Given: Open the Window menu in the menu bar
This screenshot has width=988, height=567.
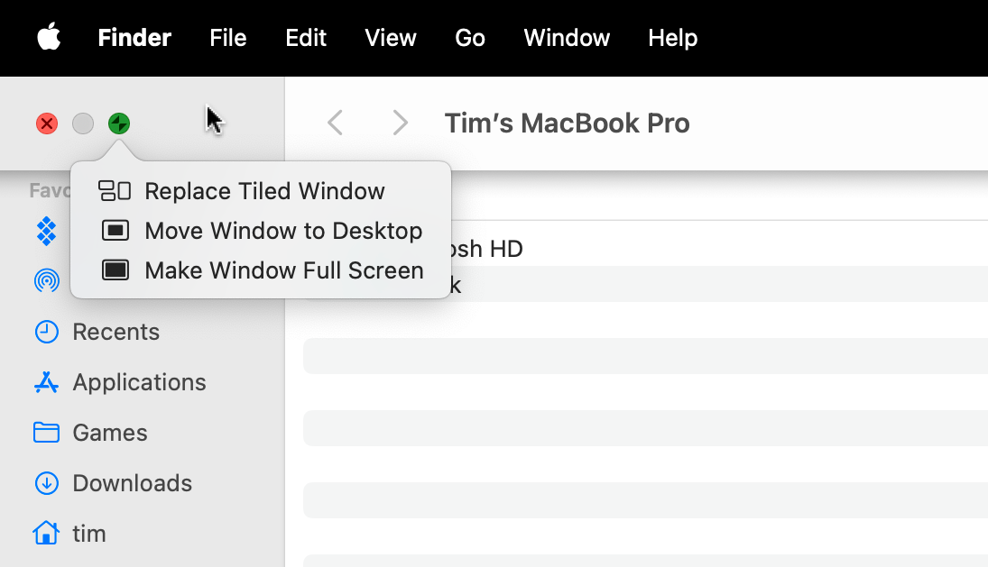Looking at the screenshot, I should click(x=567, y=38).
